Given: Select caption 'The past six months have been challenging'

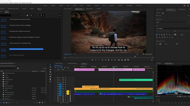Looking at the screenshot, I should click(x=20, y=25).
